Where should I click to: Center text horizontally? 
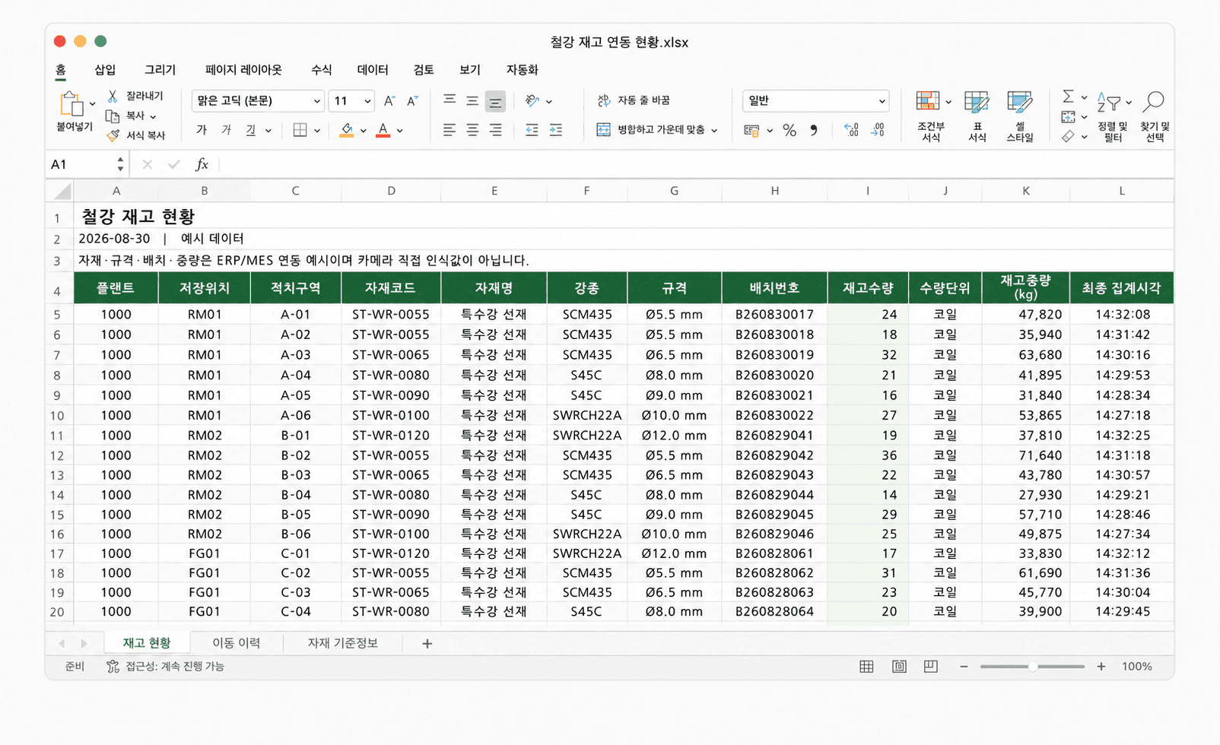click(472, 130)
